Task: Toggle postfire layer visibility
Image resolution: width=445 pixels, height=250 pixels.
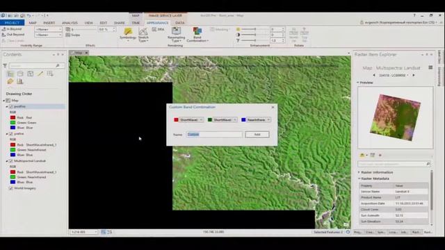Action: (x=11, y=106)
